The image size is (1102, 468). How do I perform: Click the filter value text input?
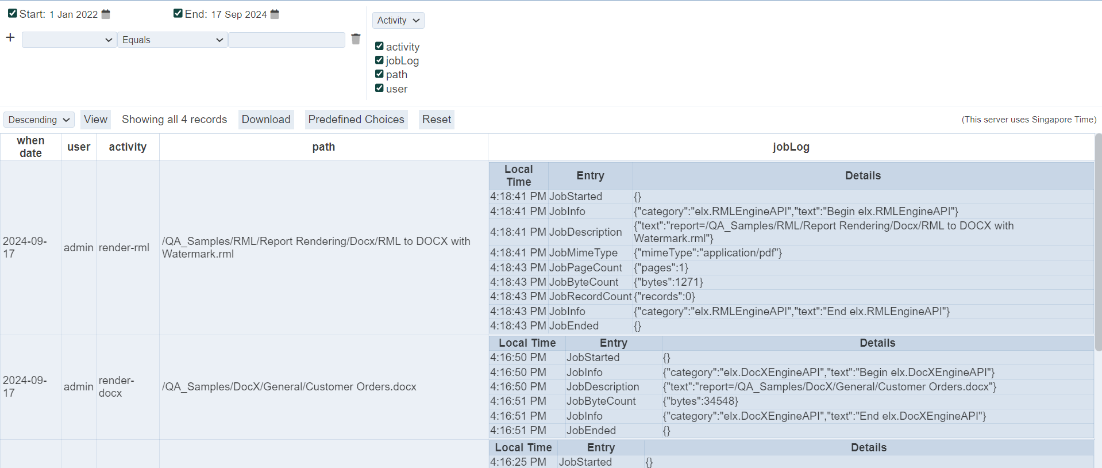[287, 40]
